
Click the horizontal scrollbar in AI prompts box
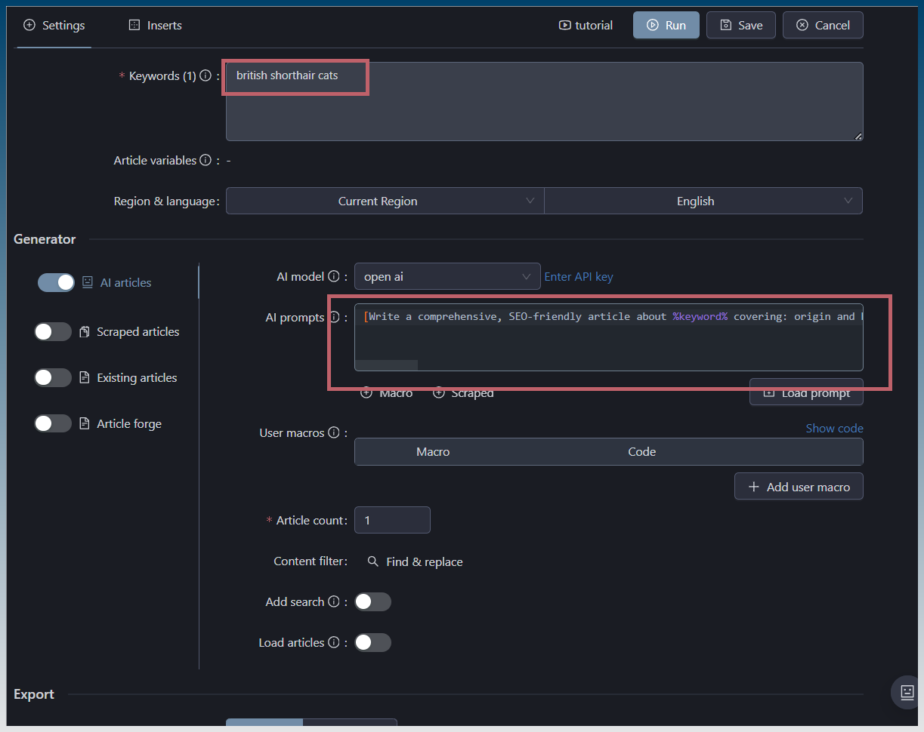[386, 365]
